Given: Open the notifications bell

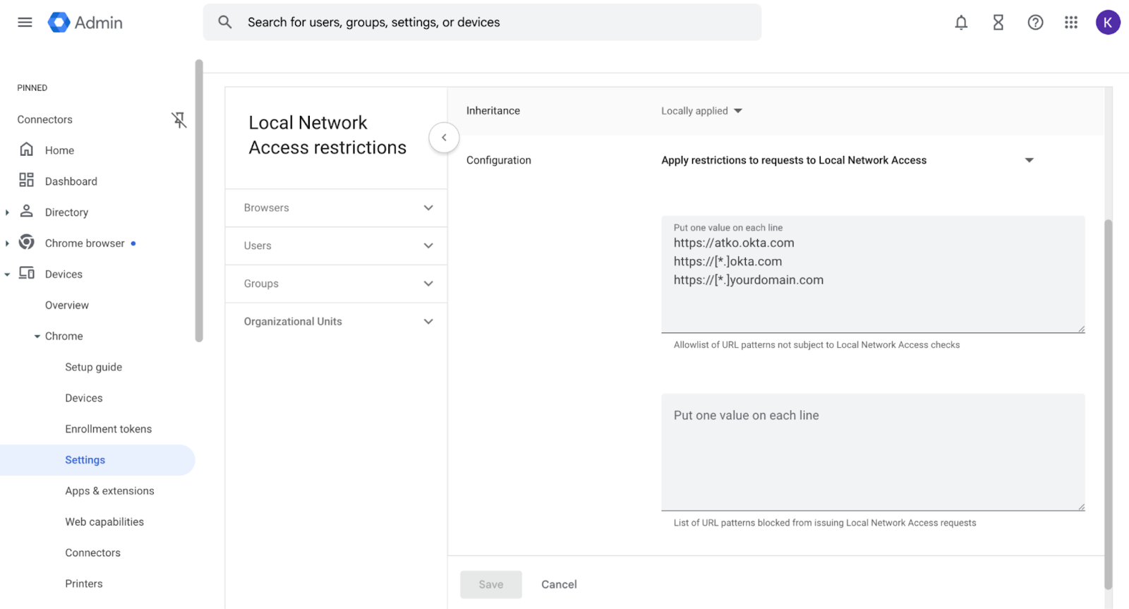Looking at the screenshot, I should click(961, 23).
